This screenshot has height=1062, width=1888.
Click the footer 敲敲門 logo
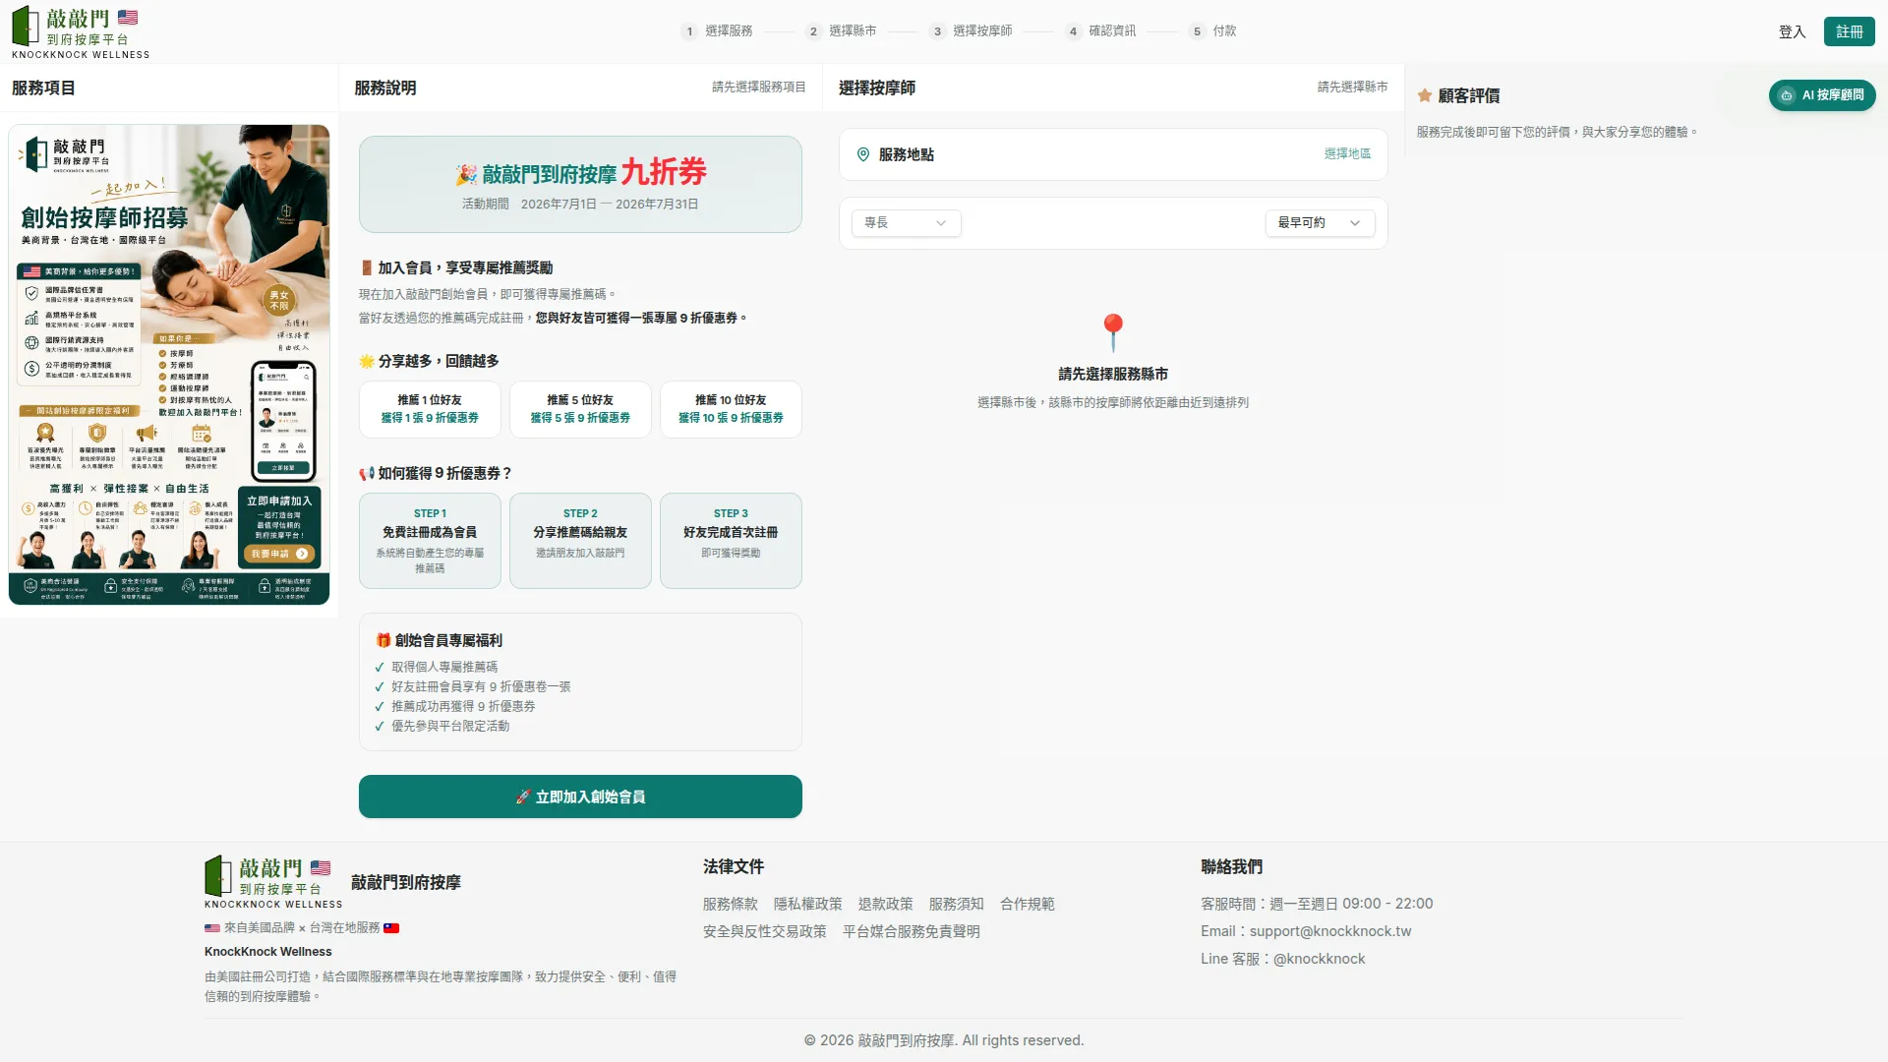point(273,882)
